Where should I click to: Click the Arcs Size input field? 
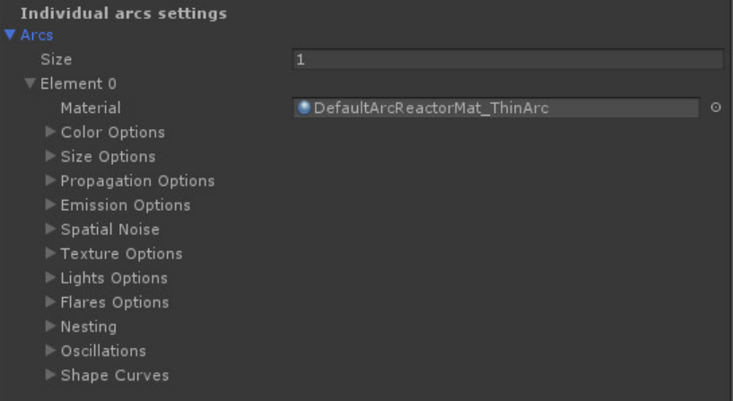(508, 60)
